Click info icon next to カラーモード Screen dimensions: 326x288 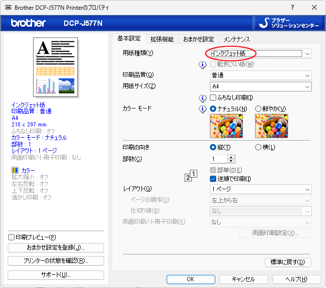203,109
